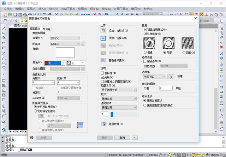Click the blue help icon in top toolbar

106,15
